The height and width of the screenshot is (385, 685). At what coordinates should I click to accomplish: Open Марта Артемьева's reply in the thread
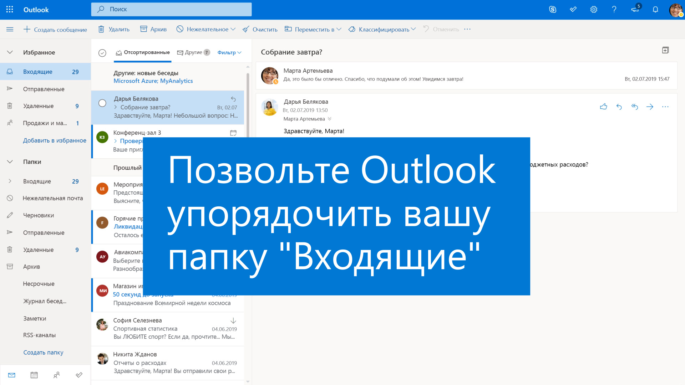pos(466,76)
